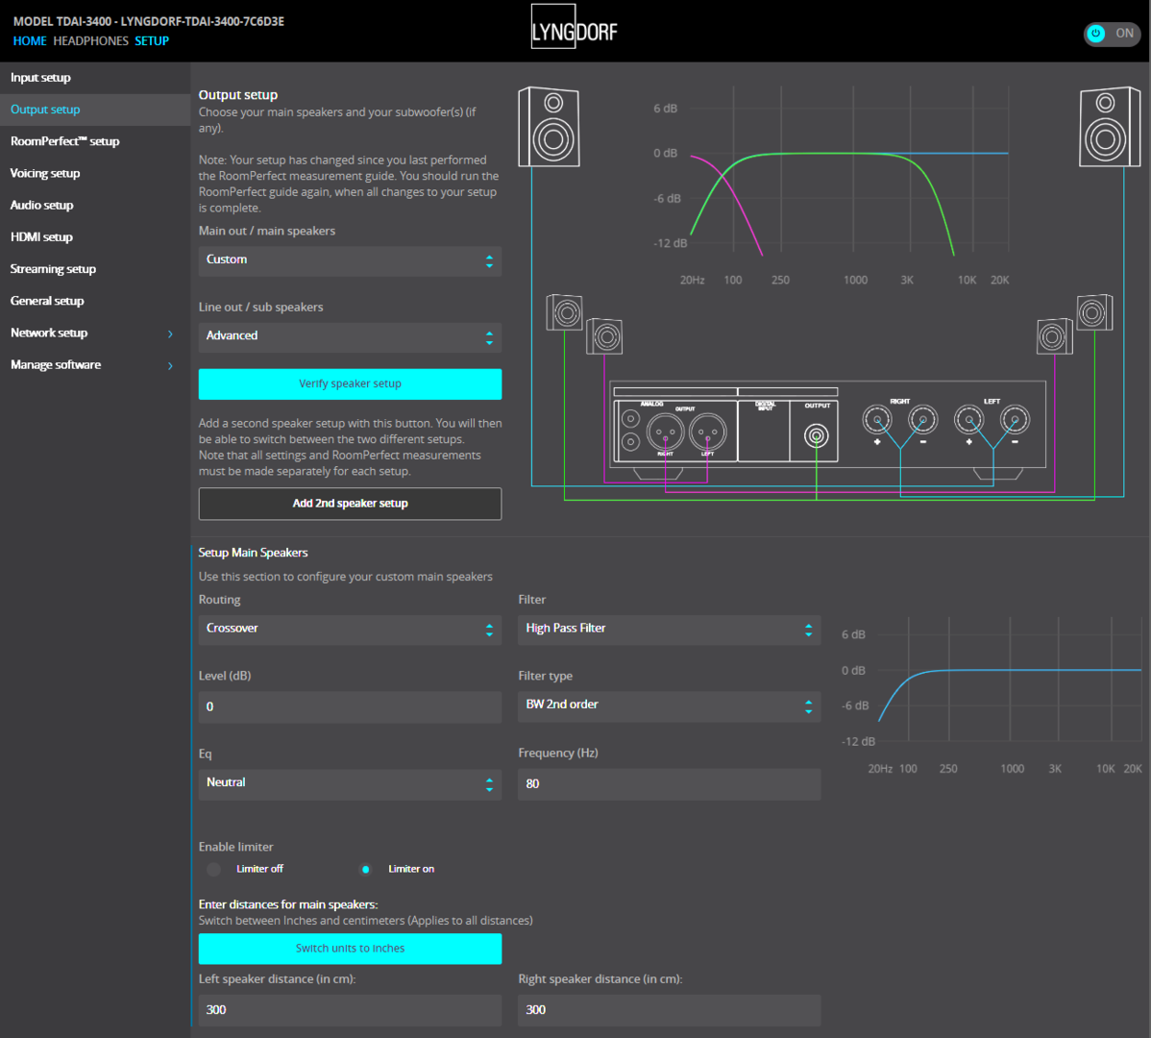Expand the Network setup chevron
The height and width of the screenshot is (1038, 1151).
point(170,334)
